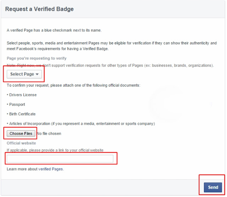Viewport: 227px width, 197px height.
Task: Click the Articles of Incorporation list item
Action: tap(81, 124)
